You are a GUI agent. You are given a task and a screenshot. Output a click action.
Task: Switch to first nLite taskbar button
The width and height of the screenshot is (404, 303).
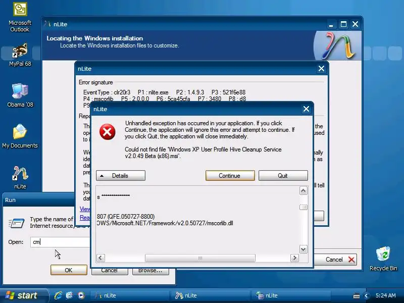pos(130,295)
